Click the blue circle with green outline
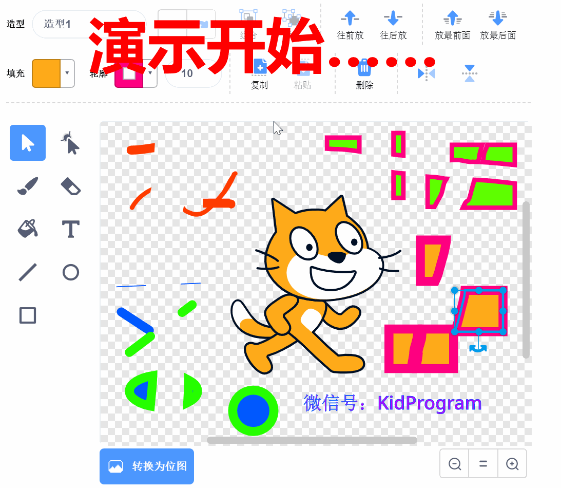The width and height of the screenshot is (561, 488). pos(254,411)
